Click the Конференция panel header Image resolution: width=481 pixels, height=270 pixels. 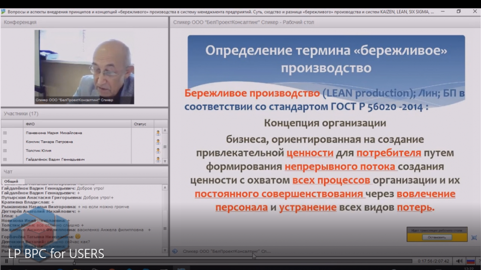point(84,22)
